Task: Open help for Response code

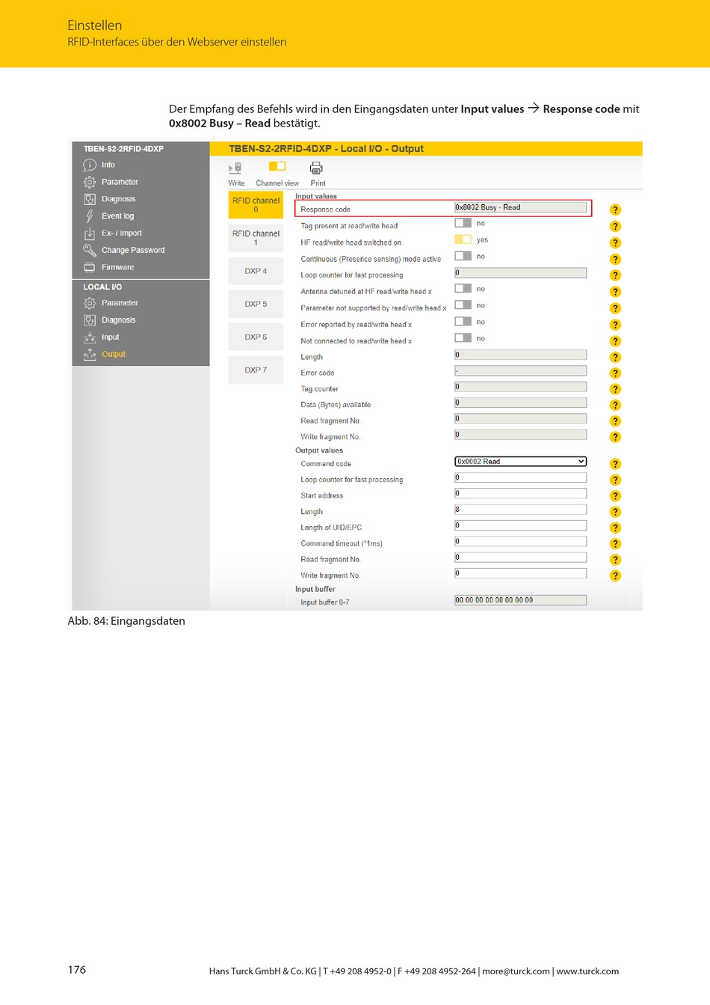Action: click(615, 210)
